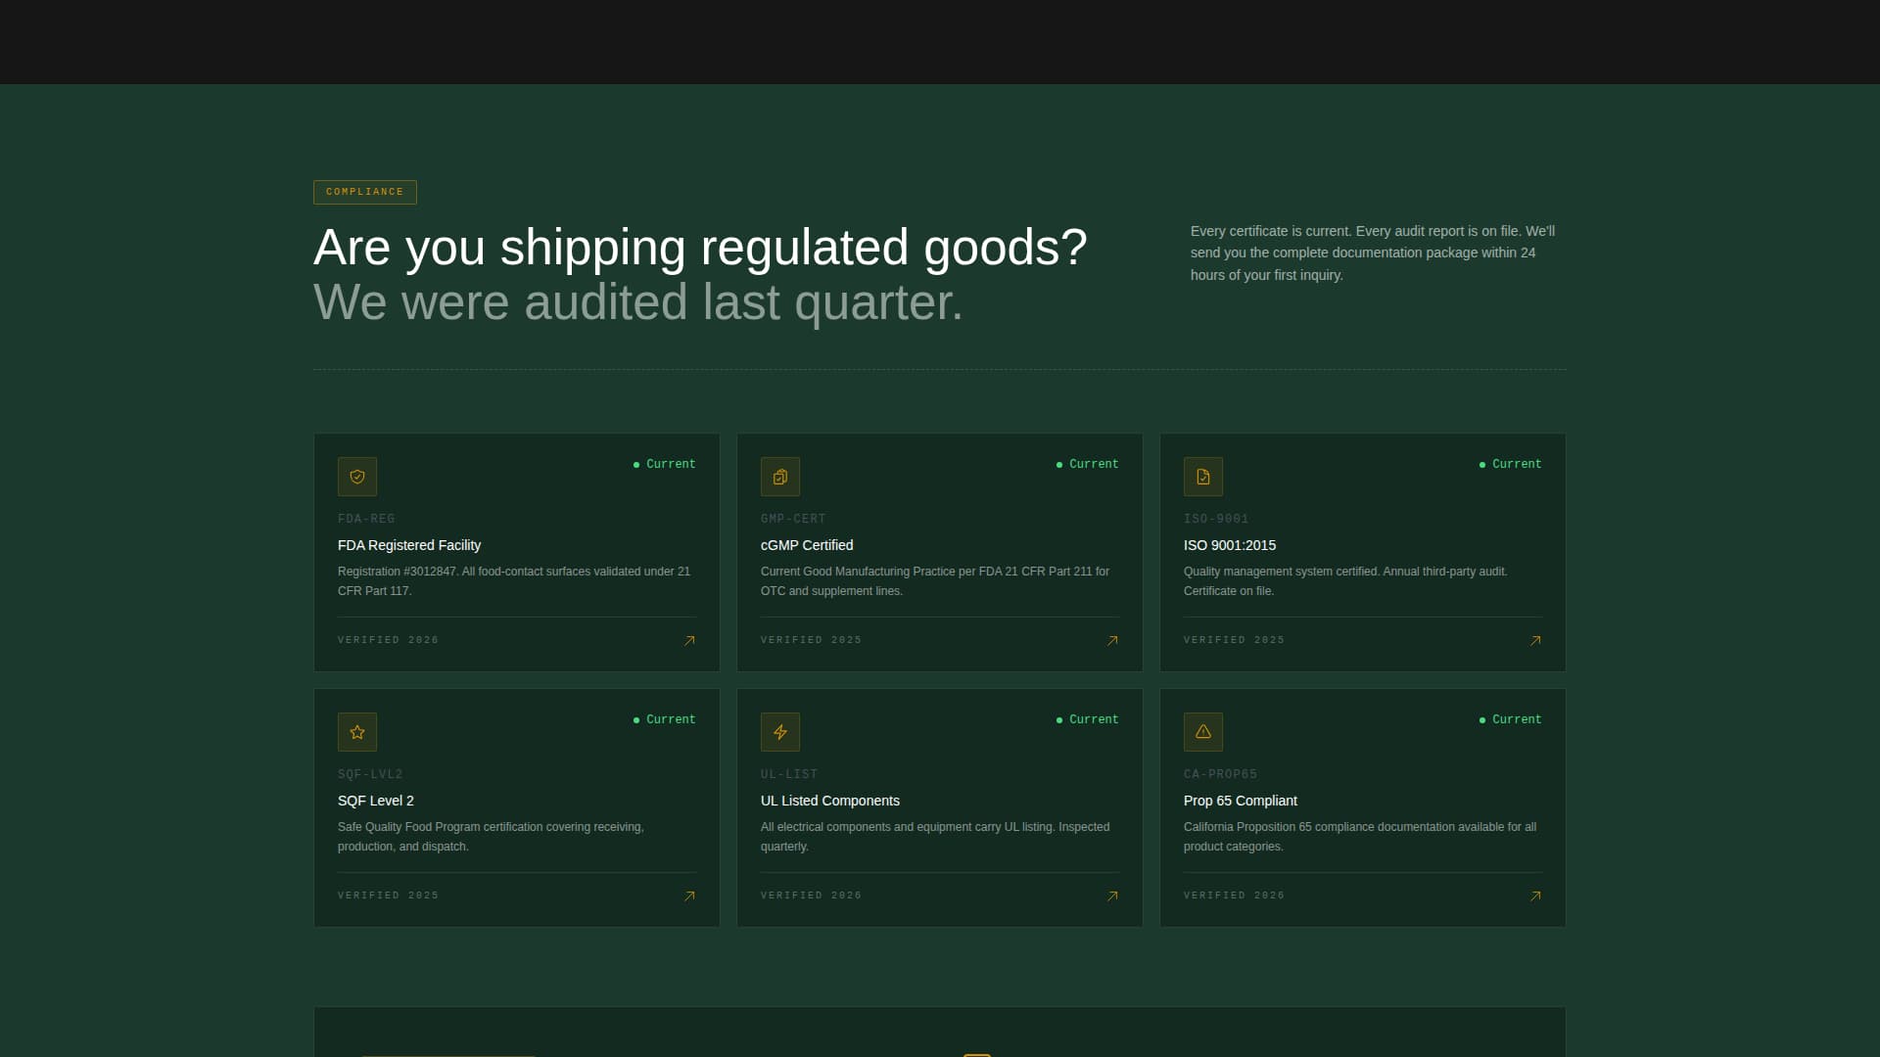Click the arrow icon on Prop 65 Compliant card
Image resolution: width=1880 pixels, height=1057 pixels.
click(1535, 896)
